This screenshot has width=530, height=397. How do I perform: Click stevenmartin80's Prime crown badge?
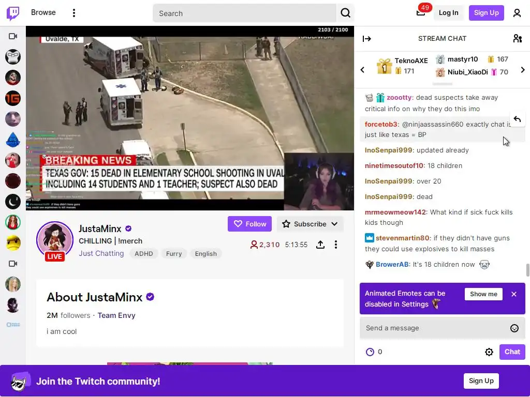tap(370, 238)
